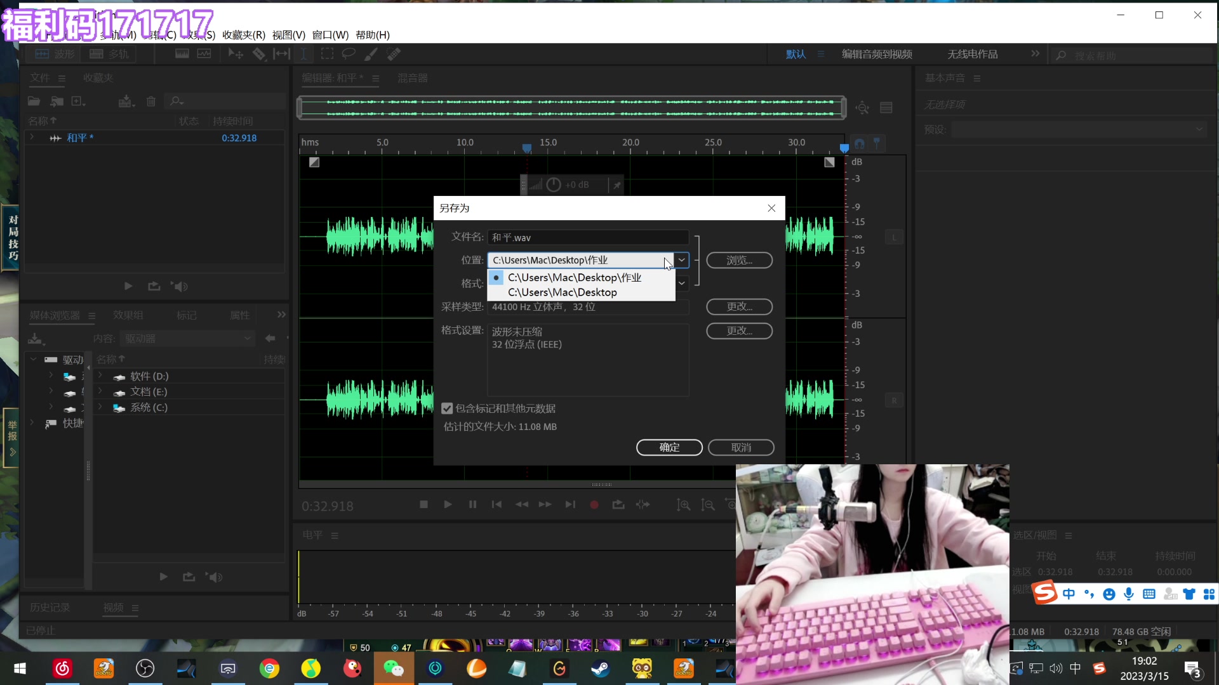The image size is (1219, 685).
Task: Click the record button in transport
Action: click(594, 505)
